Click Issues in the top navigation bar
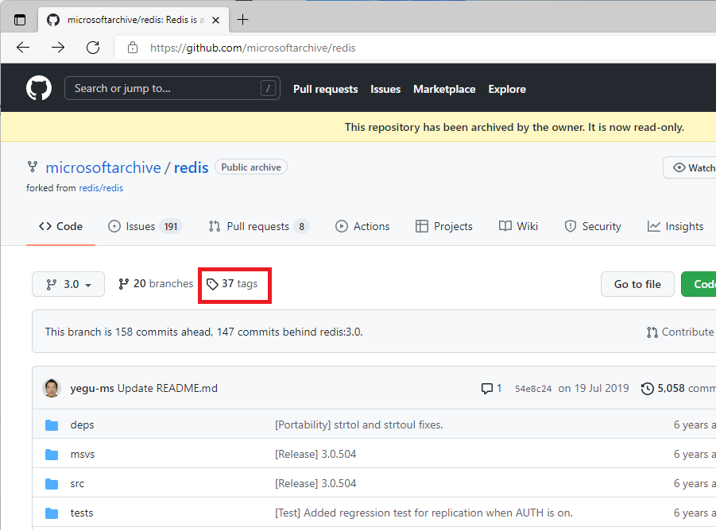716x530 pixels. coord(385,90)
